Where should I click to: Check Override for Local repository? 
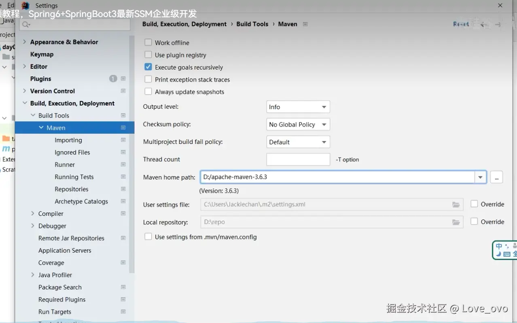474,222
